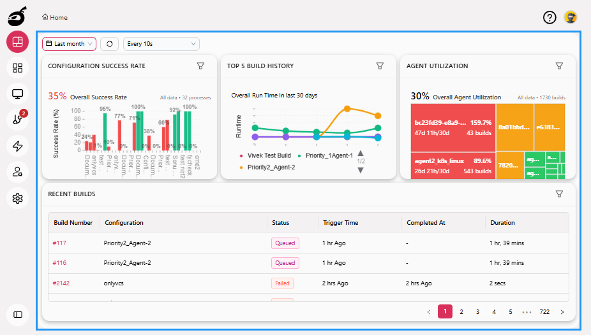Filter the Configuration Success Rate panel

point(200,66)
